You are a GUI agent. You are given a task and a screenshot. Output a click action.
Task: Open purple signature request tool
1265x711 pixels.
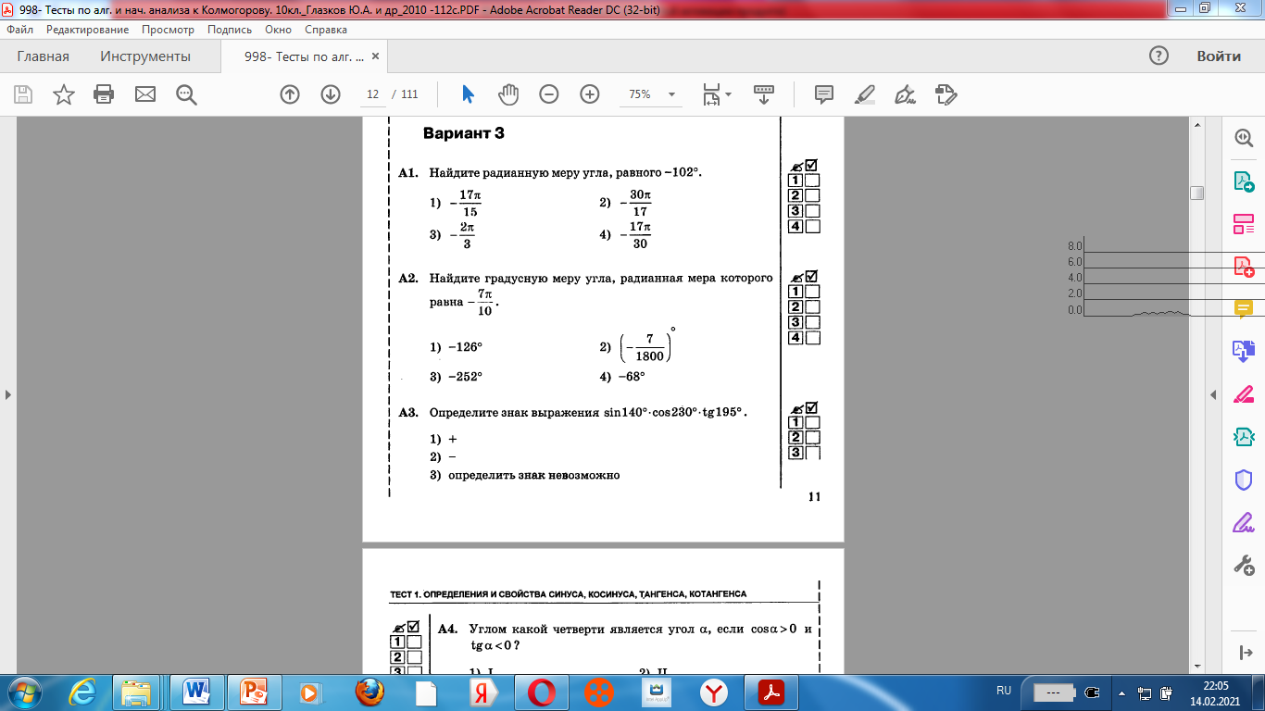[1244, 522]
